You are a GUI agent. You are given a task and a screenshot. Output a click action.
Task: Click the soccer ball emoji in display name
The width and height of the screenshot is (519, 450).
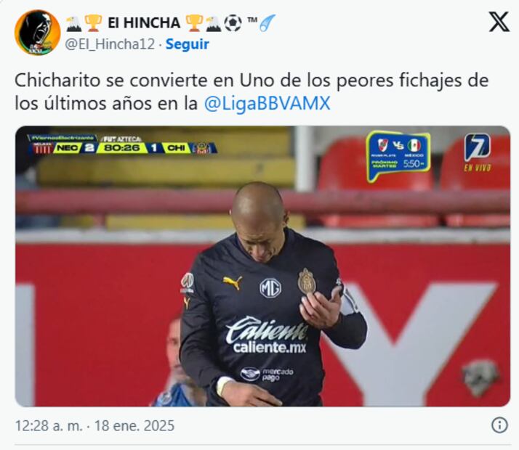[x=233, y=23]
